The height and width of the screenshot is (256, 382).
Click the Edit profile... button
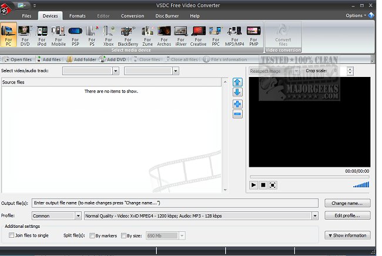[x=347, y=215]
